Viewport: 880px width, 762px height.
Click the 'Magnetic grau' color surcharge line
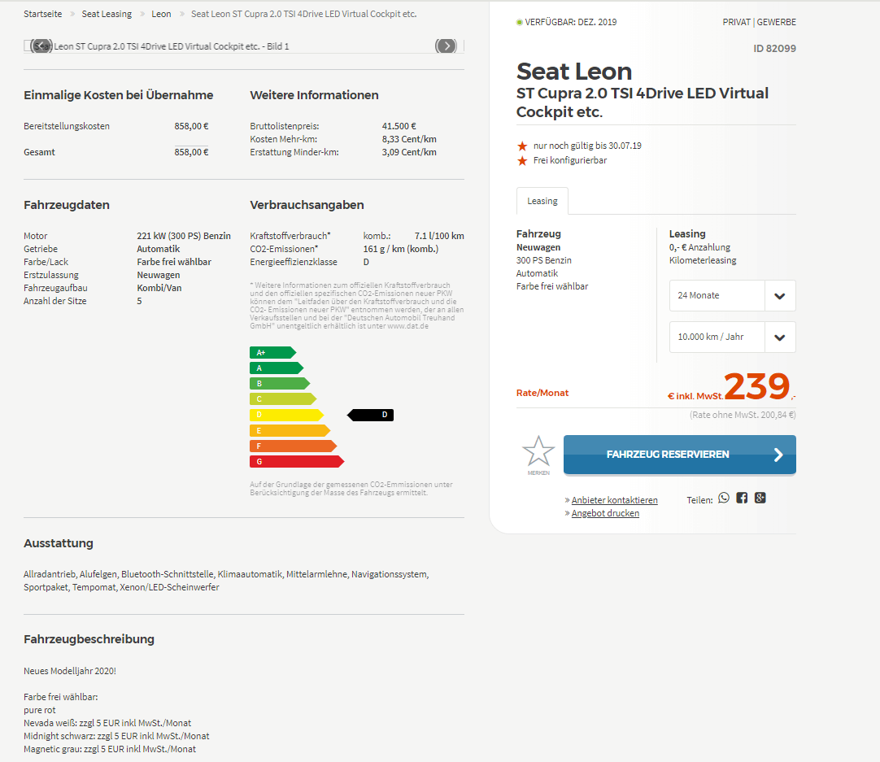[110, 748]
